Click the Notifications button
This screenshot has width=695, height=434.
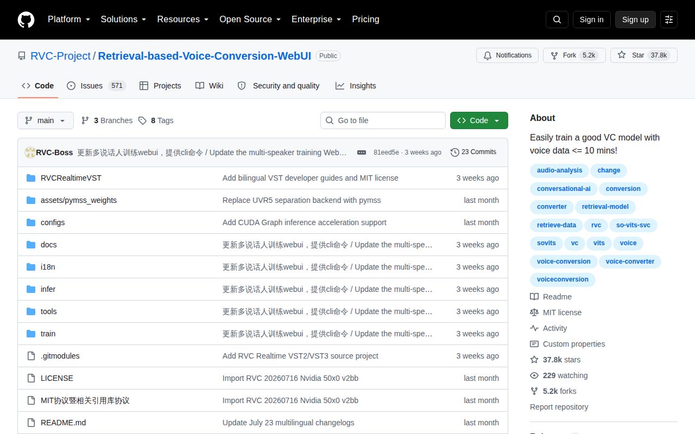507,55
